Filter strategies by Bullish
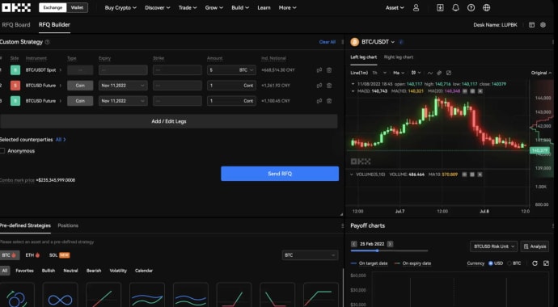Screen dimensions: 558x307 click(49, 271)
